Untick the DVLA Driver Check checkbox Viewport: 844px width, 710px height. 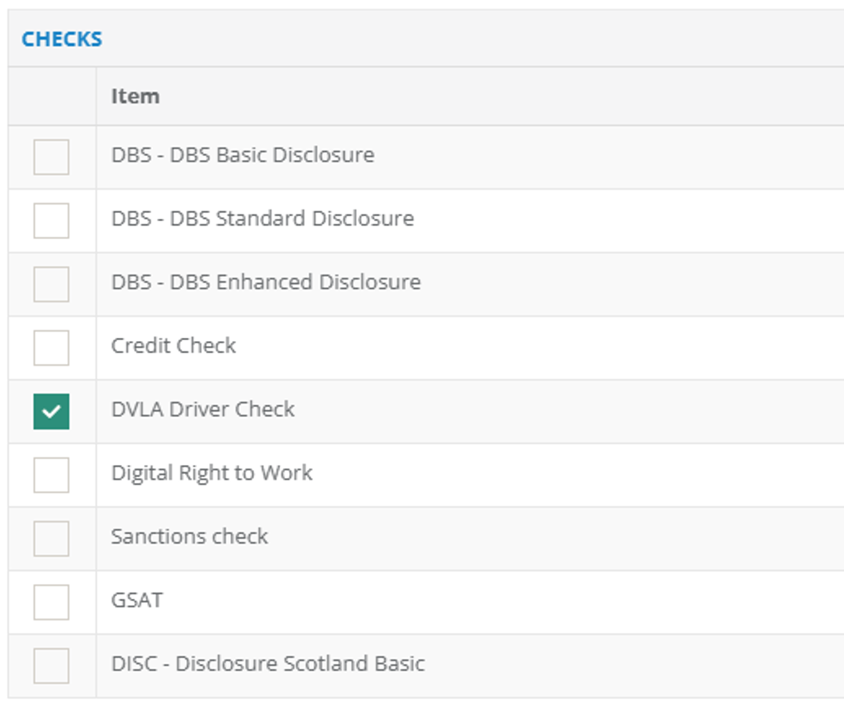tap(51, 411)
